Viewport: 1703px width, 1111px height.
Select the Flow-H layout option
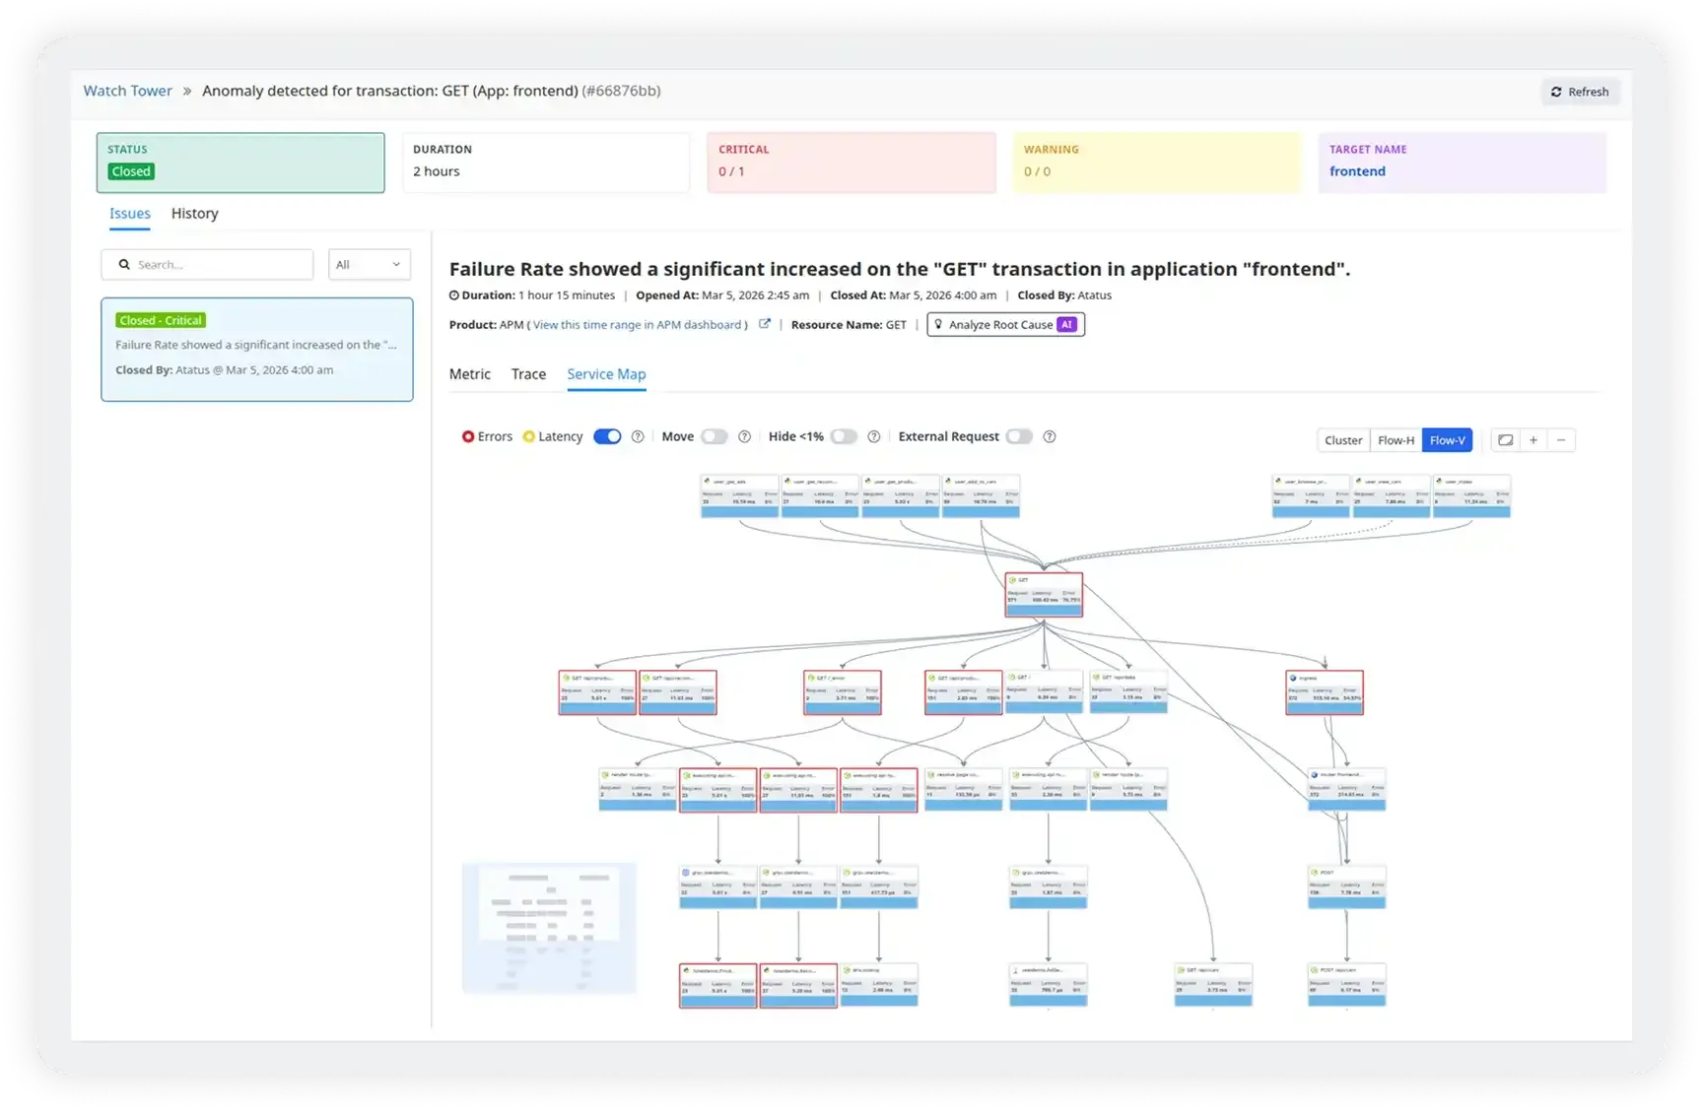pos(1396,440)
